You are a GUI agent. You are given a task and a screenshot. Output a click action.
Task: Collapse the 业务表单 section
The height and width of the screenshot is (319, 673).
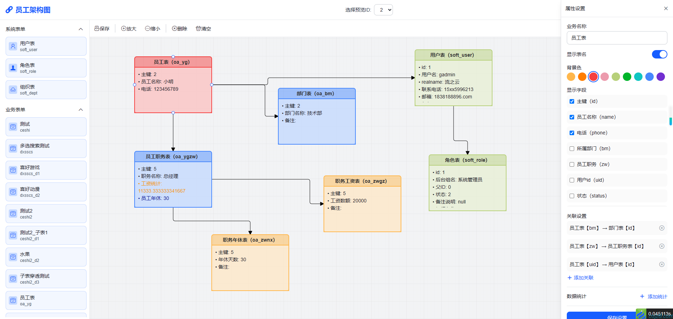coord(81,110)
